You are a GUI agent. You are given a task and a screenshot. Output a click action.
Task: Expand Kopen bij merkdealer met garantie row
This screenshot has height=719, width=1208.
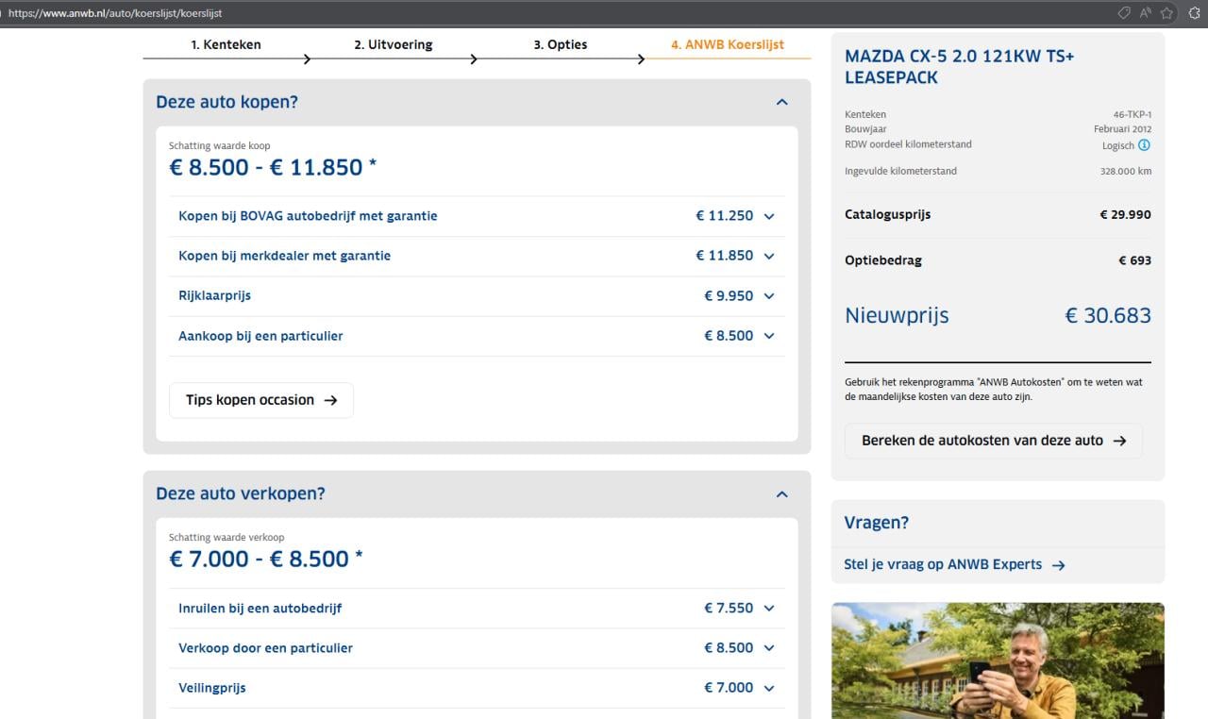(x=768, y=256)
